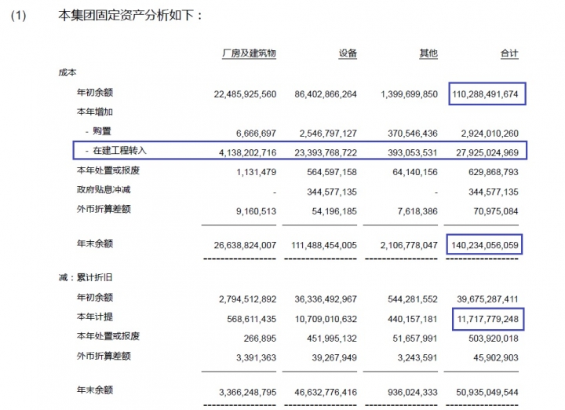Click the value 86,402,866,264
The height and width of the screenshot is (410, 565).
tap(326, 94)
